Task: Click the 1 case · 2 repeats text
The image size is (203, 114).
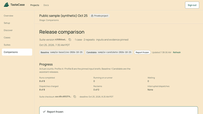Action: (x=85, y=40)
